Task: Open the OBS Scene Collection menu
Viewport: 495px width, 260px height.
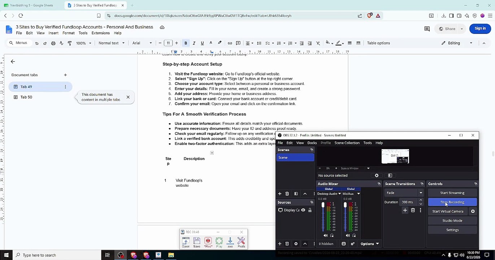Action: 347,143
